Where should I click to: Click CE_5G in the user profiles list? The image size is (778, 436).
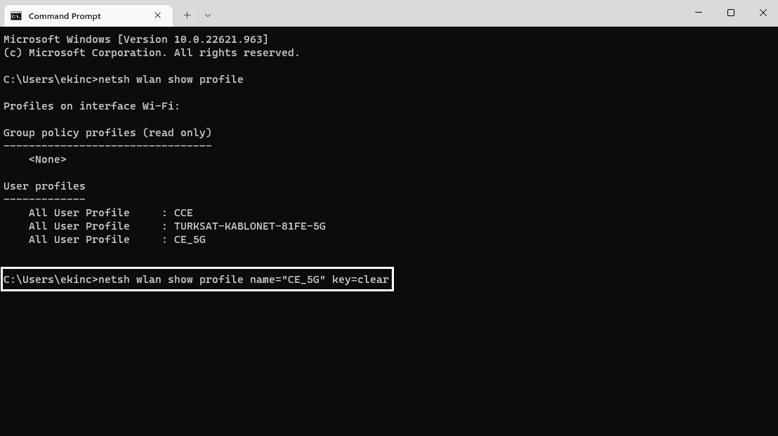[189, 239]
